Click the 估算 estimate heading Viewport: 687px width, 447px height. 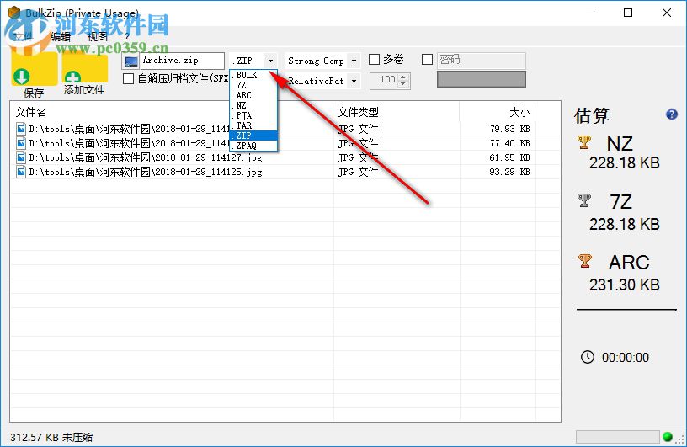[592, 115]
